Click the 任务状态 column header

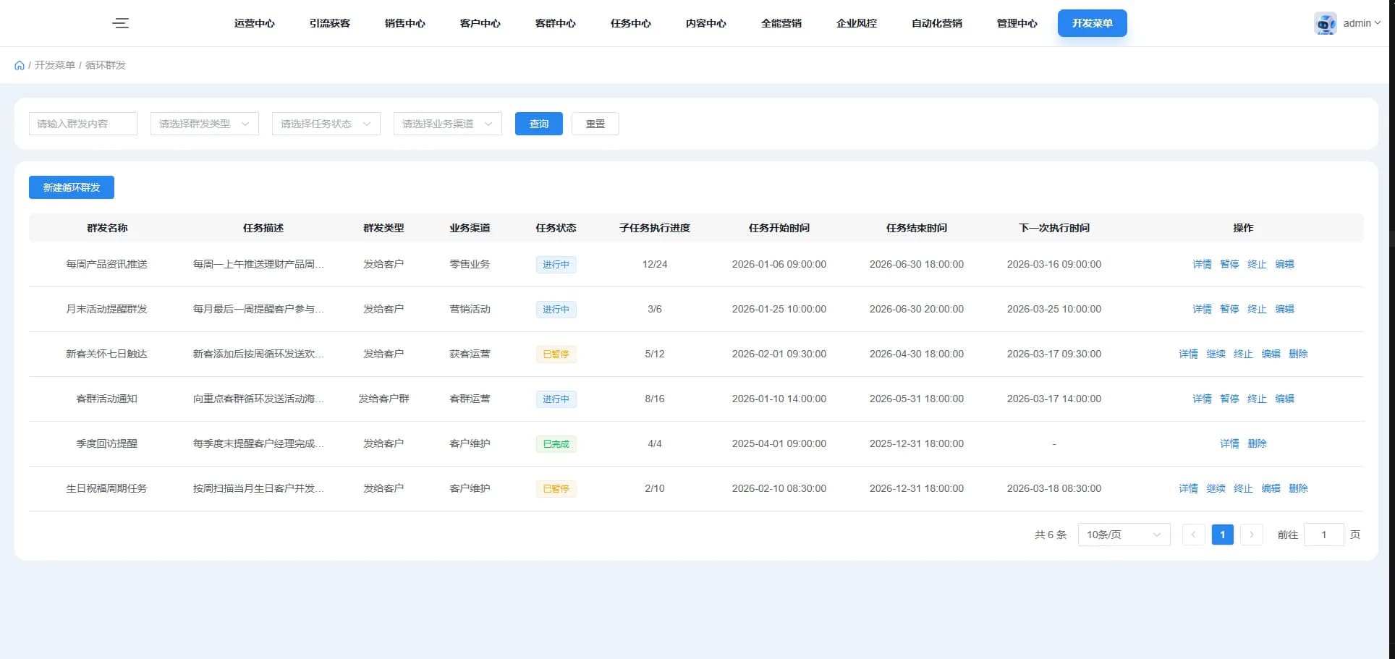tap(556, 228)
